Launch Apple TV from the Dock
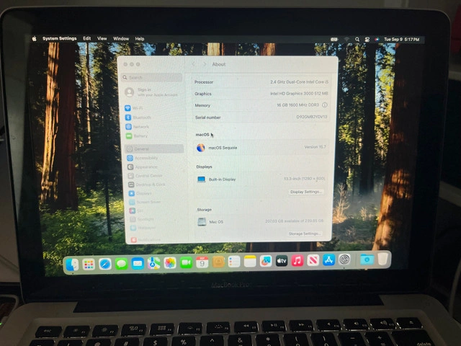The image size is (461, 346). tap(282, 261)
